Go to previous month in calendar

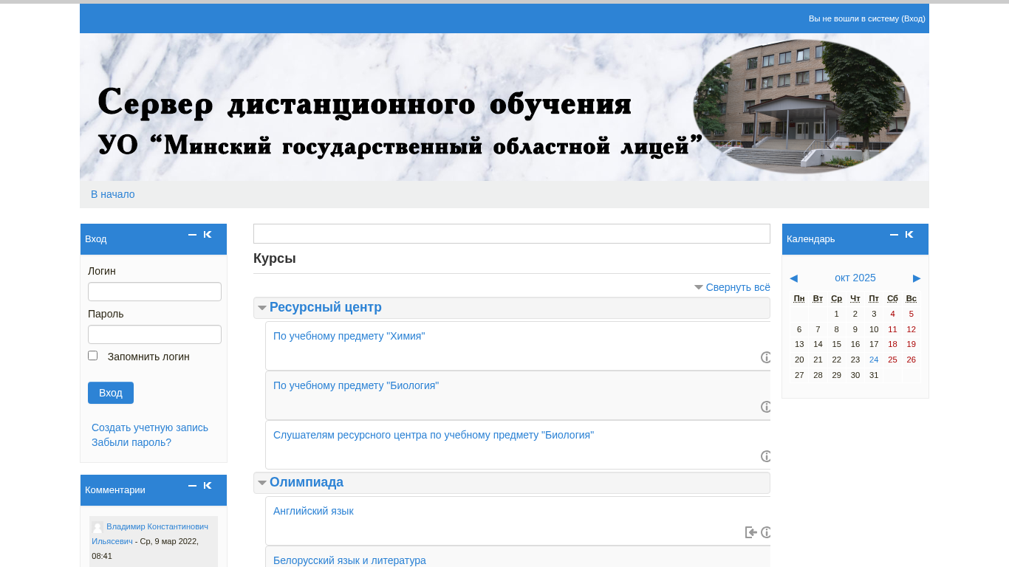(793, 278)
